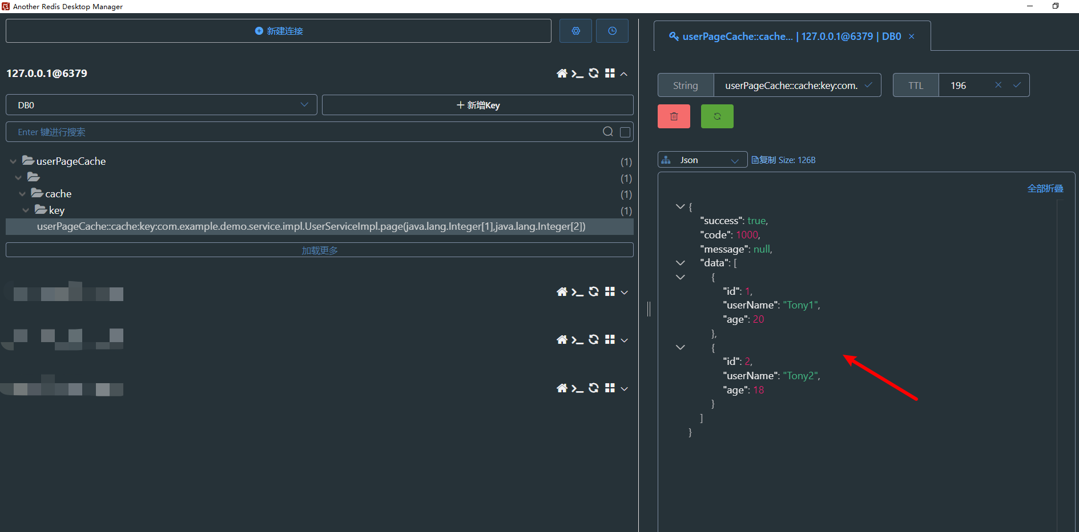Reload key with green refresh button

point(717,116)
